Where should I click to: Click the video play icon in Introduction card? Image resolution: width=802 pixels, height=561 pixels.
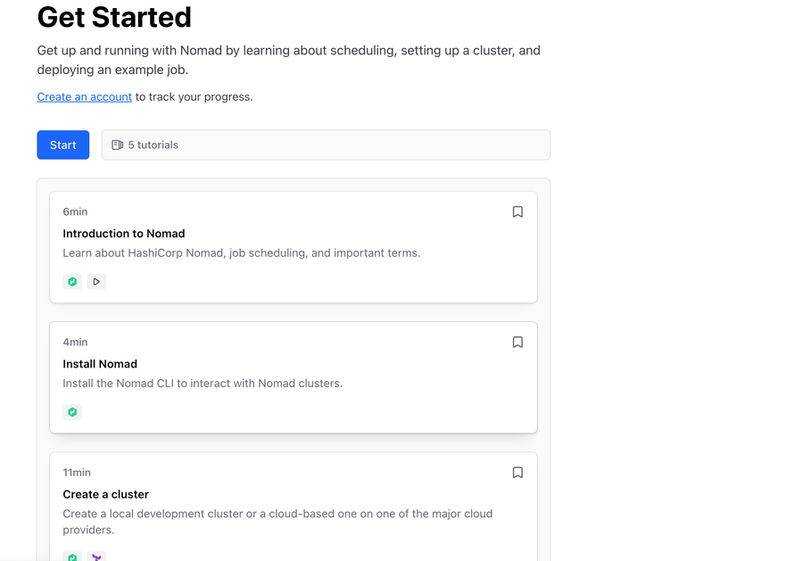click(x=96, y=282)
